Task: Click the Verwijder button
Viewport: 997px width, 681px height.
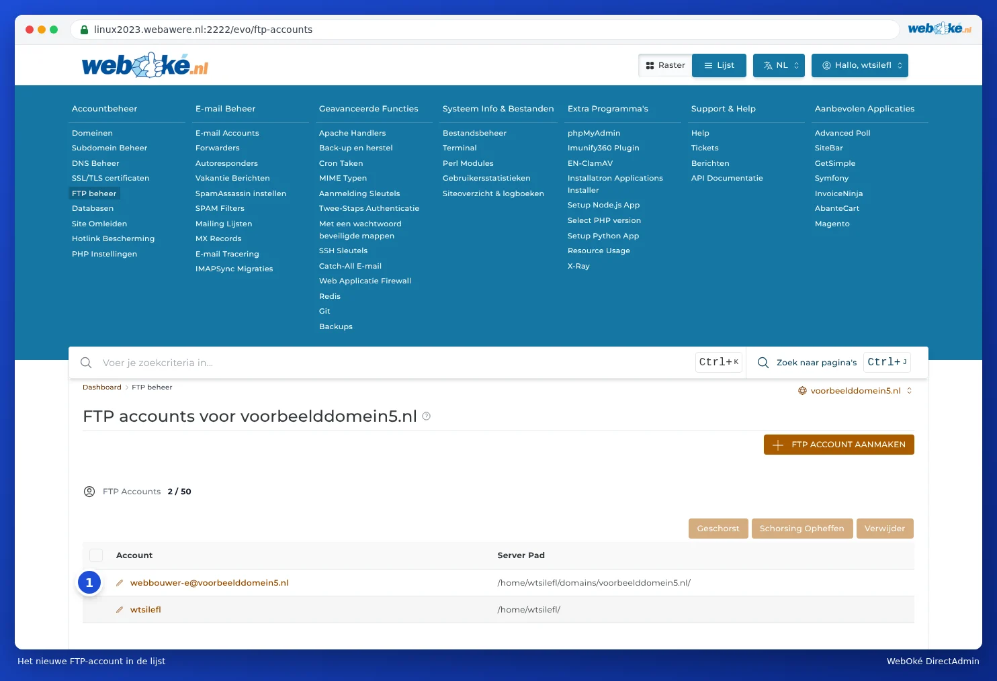Action: coord(885,529)
